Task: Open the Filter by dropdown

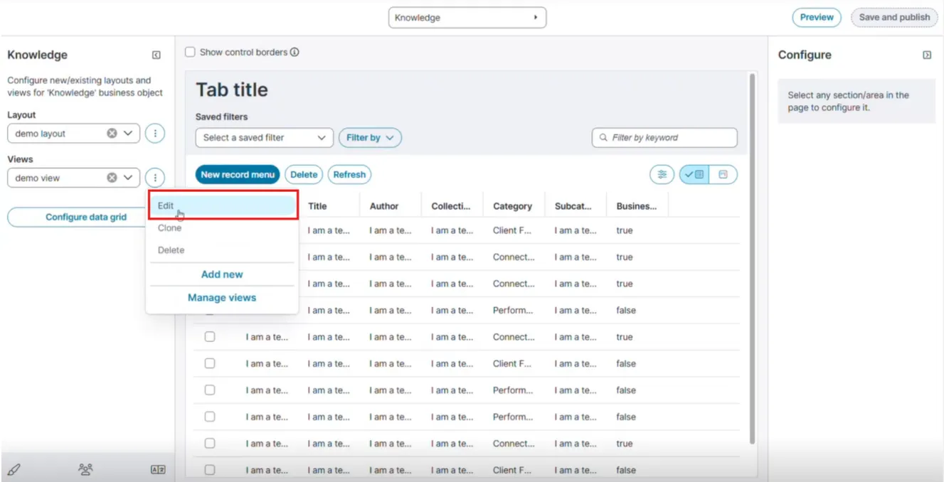Action: coord(370,138)
